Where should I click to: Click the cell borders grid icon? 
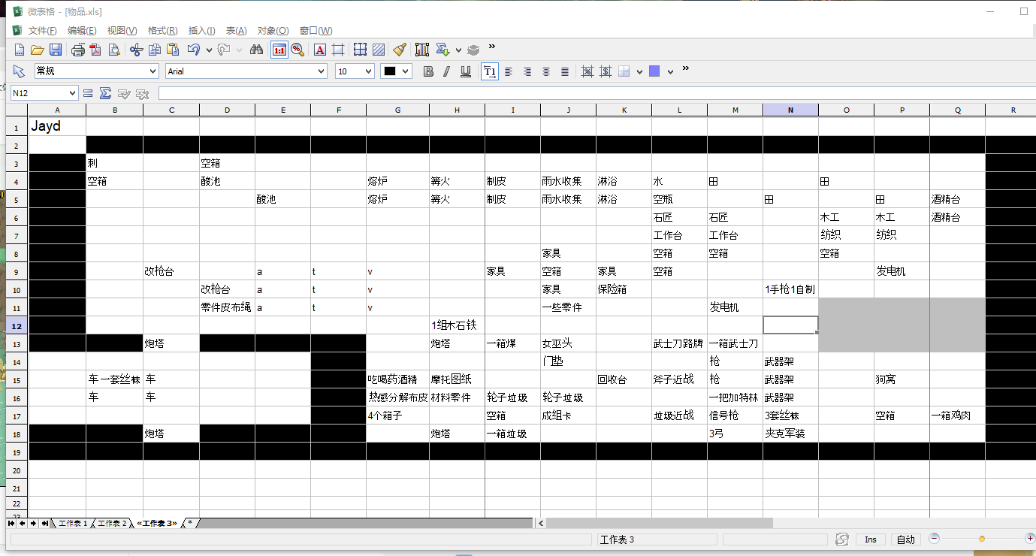[360, 50]
